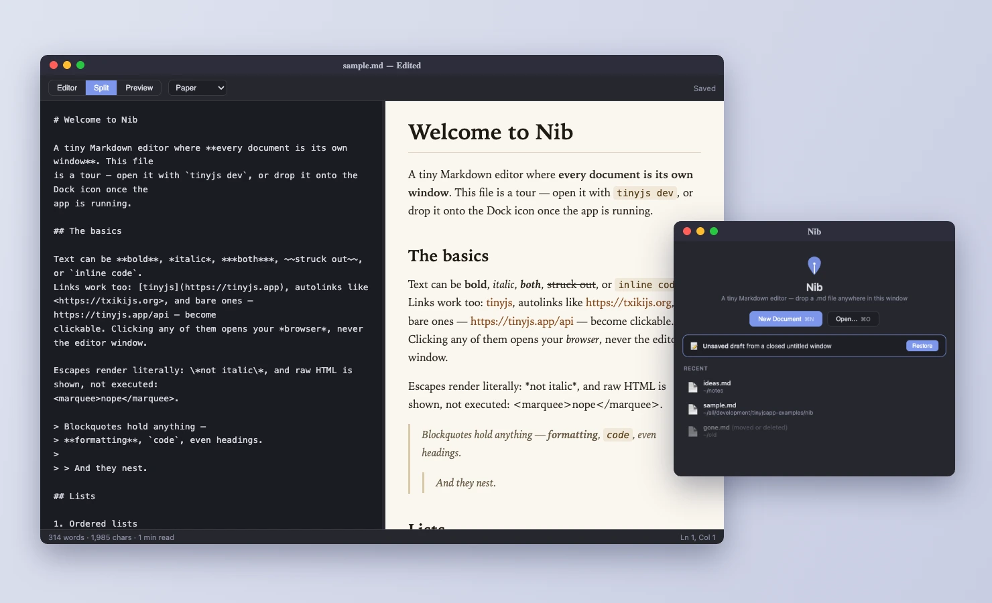
Task: Click the Saved status indicator
Action: tap(704, 88)
